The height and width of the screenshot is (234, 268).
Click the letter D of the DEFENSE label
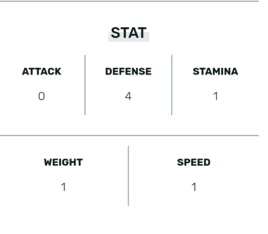tap(108, 72)
